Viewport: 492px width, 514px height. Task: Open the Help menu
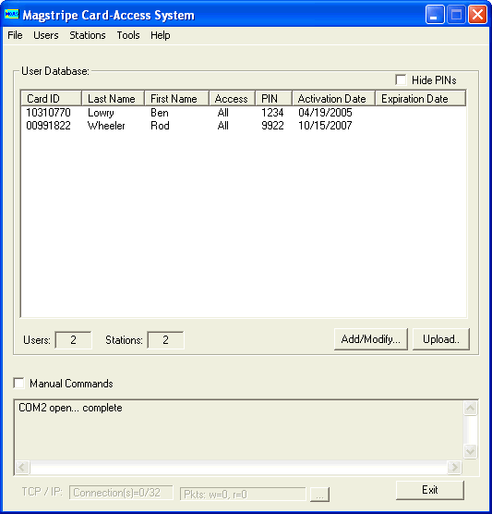coord(160,35)
